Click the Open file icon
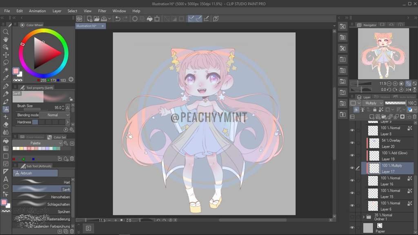Screen dimensions: 418x235 96,19
